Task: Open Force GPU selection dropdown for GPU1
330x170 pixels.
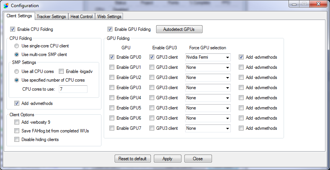Action: 208,67
